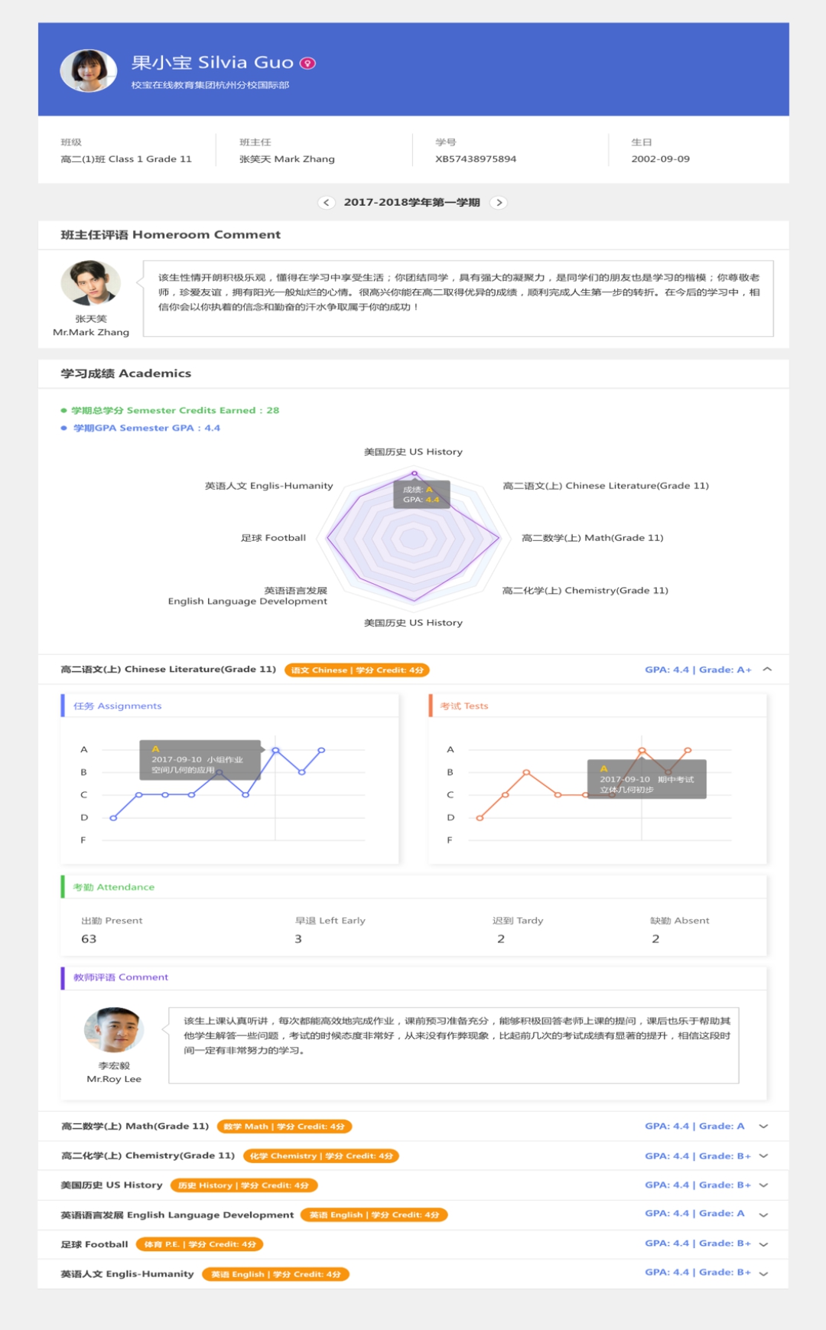Click the English Language Development radar label

pos(248,596)
